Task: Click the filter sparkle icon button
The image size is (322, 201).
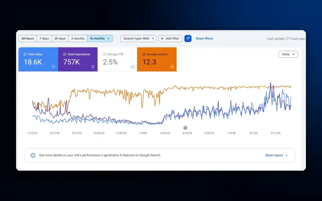Action: [x=188, y=39]
